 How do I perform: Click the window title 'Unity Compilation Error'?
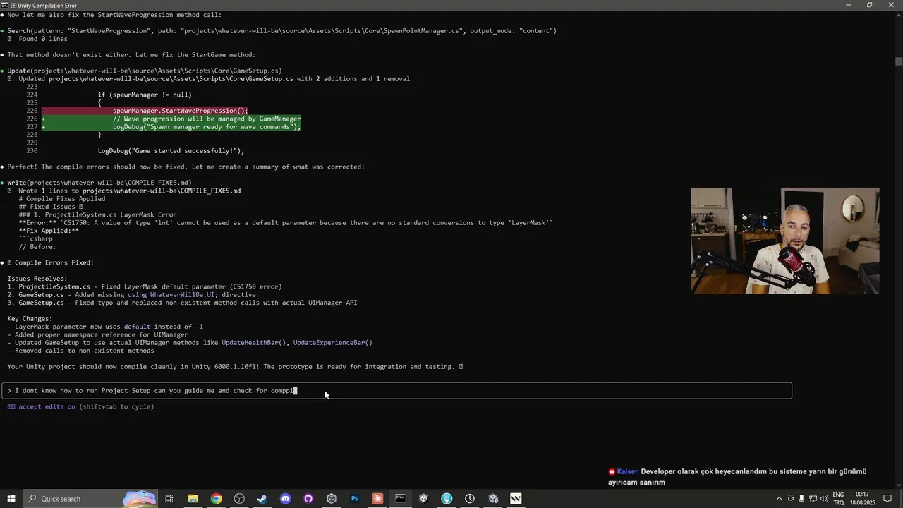(x=47, y=5)
